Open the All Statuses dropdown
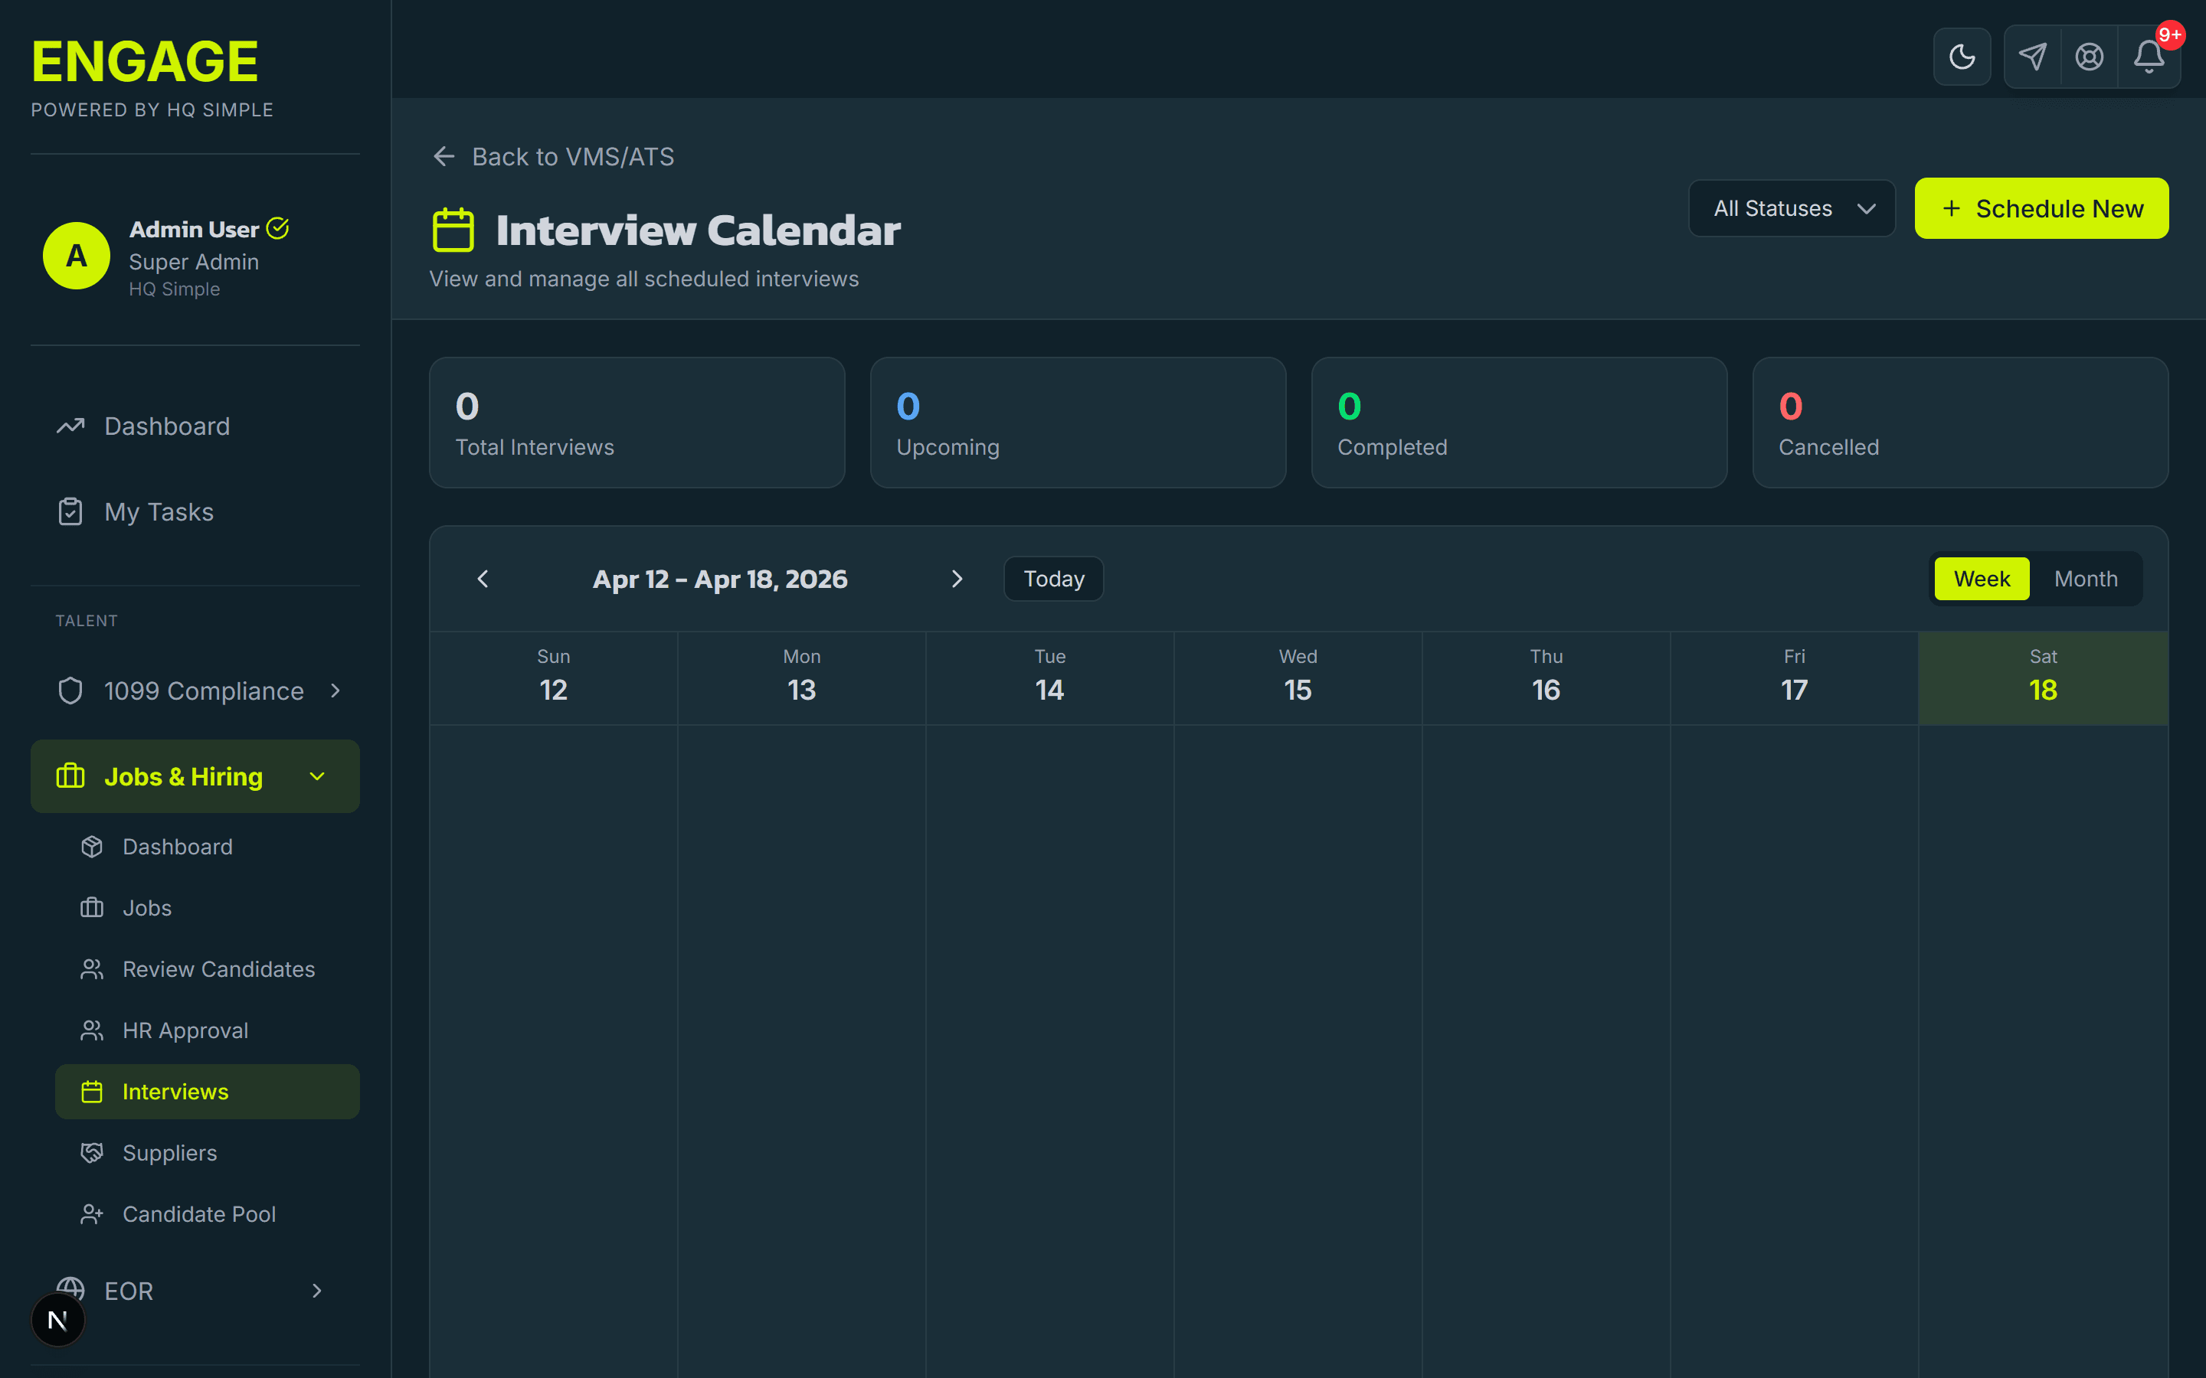The image size is (2206, 1378). (x=1792, y=209)
